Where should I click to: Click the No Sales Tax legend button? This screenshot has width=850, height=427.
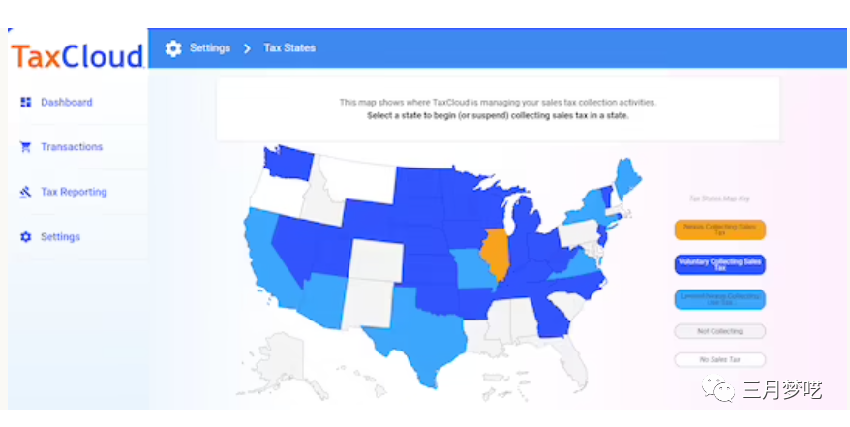click(719, 359)
